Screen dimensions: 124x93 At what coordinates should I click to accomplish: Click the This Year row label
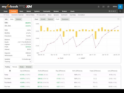[x=7, y=87]
